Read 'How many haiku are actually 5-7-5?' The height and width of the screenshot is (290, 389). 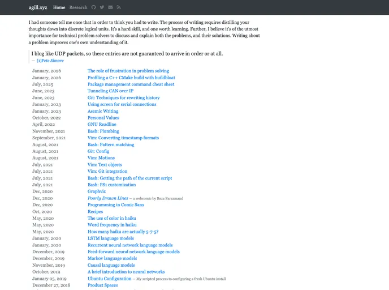123,232
